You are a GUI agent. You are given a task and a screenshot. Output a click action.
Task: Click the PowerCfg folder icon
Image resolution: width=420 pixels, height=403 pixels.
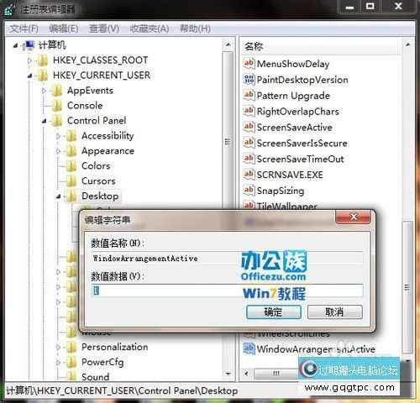pos(71,363)
